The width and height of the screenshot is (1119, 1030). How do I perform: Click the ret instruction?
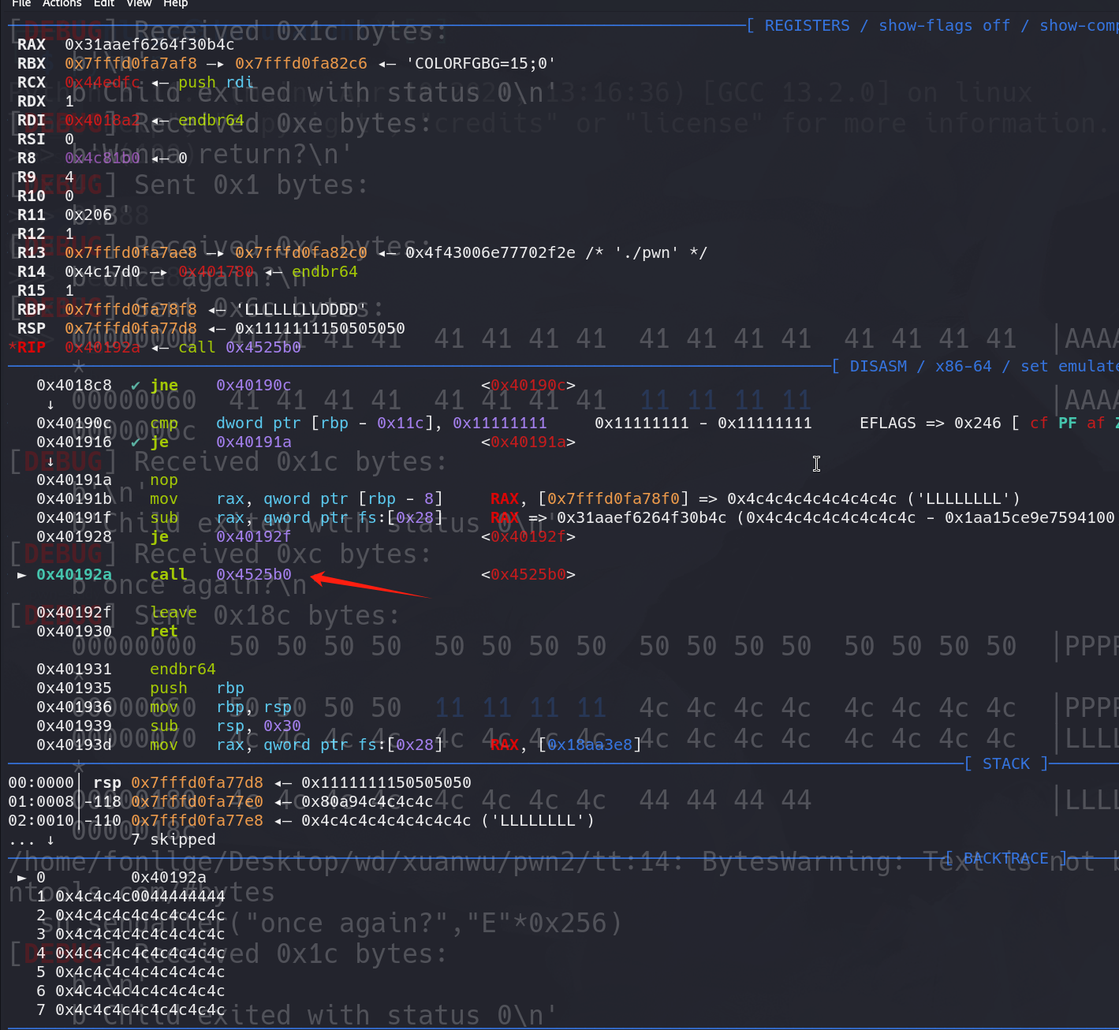tap(164, 631)
